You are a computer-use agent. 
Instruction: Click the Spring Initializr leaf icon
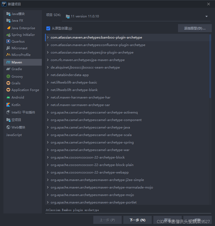pyautogui.click(x=8, y=35)
